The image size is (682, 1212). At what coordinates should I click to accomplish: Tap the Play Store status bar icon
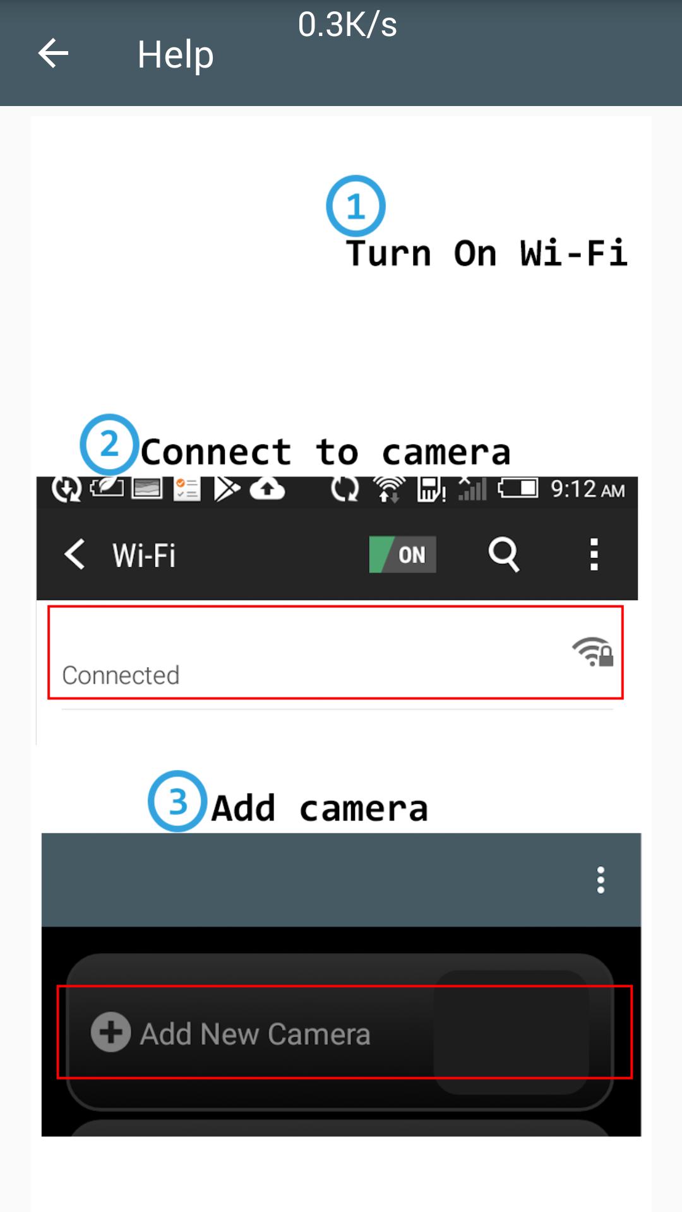tap(227, 489)
